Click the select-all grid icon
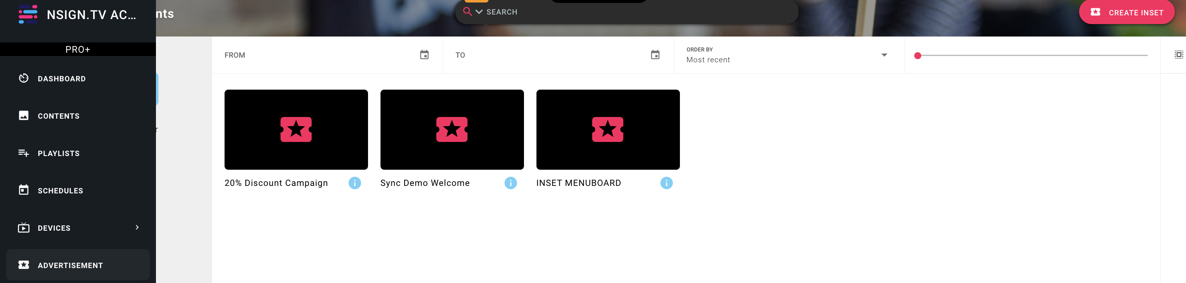 click(x=1178, y=55)
